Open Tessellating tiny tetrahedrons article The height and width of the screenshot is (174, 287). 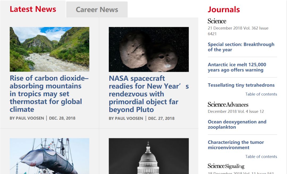coord(241,85)
